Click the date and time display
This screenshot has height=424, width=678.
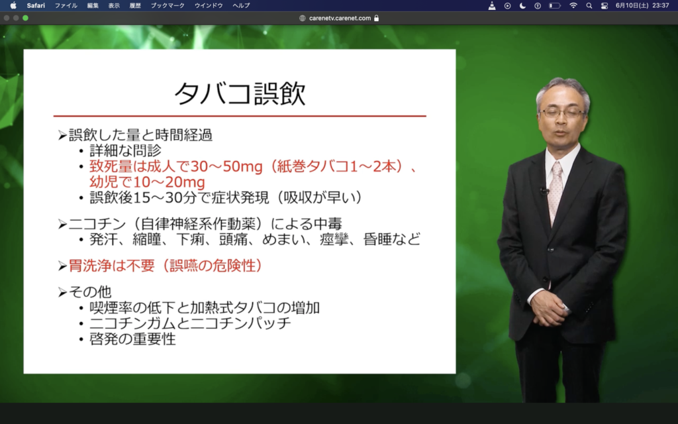pos(642,5)
